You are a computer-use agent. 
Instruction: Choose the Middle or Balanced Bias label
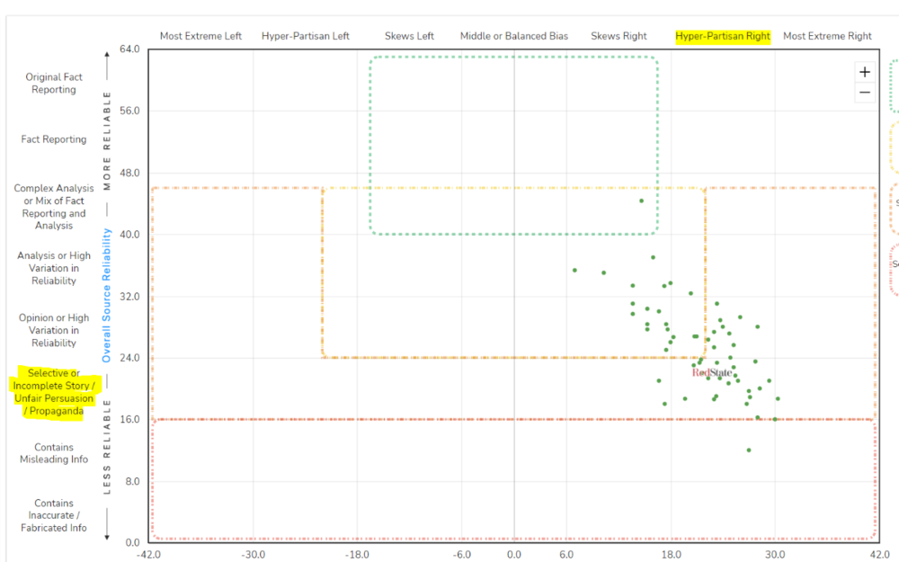click(x=514, y=36)
